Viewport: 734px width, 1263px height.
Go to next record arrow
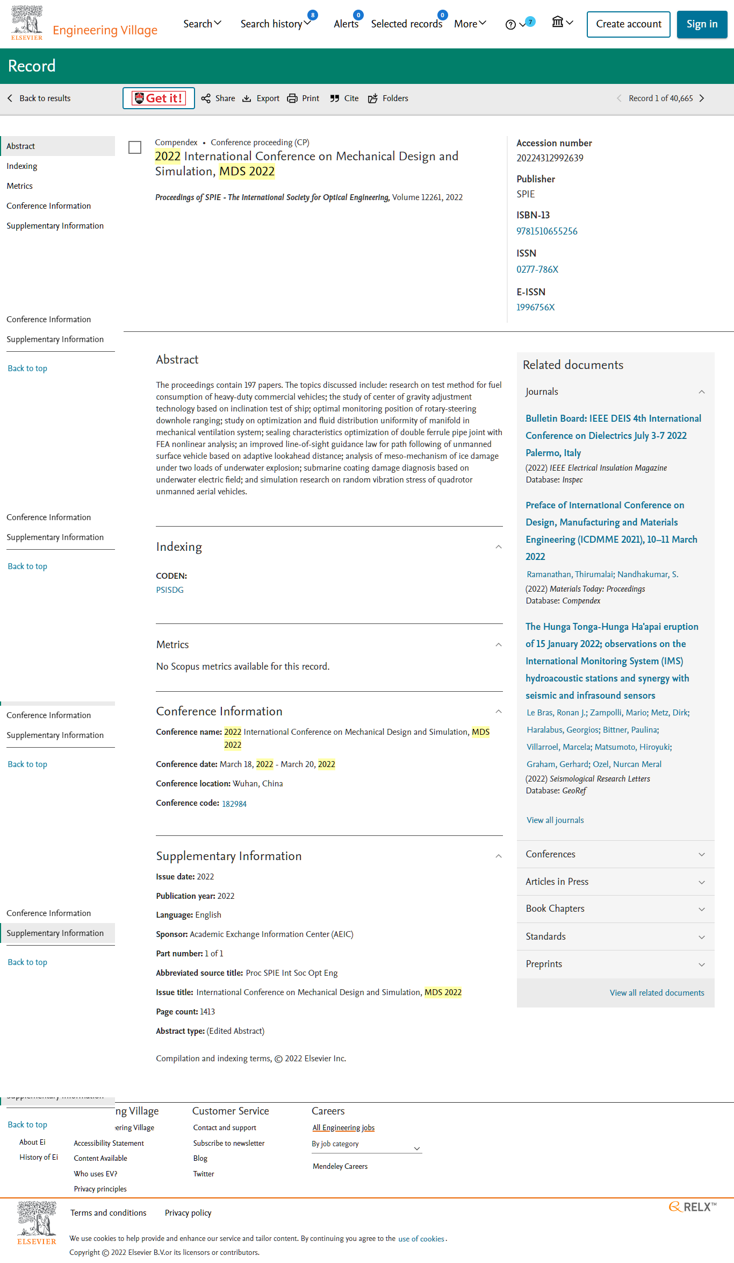click(x=702, y=98)
